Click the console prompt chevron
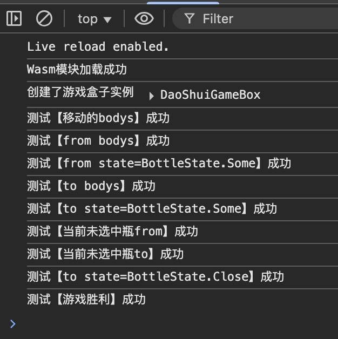Image resolution: width=338 pixels, height=339 pixels. [13, 323]
